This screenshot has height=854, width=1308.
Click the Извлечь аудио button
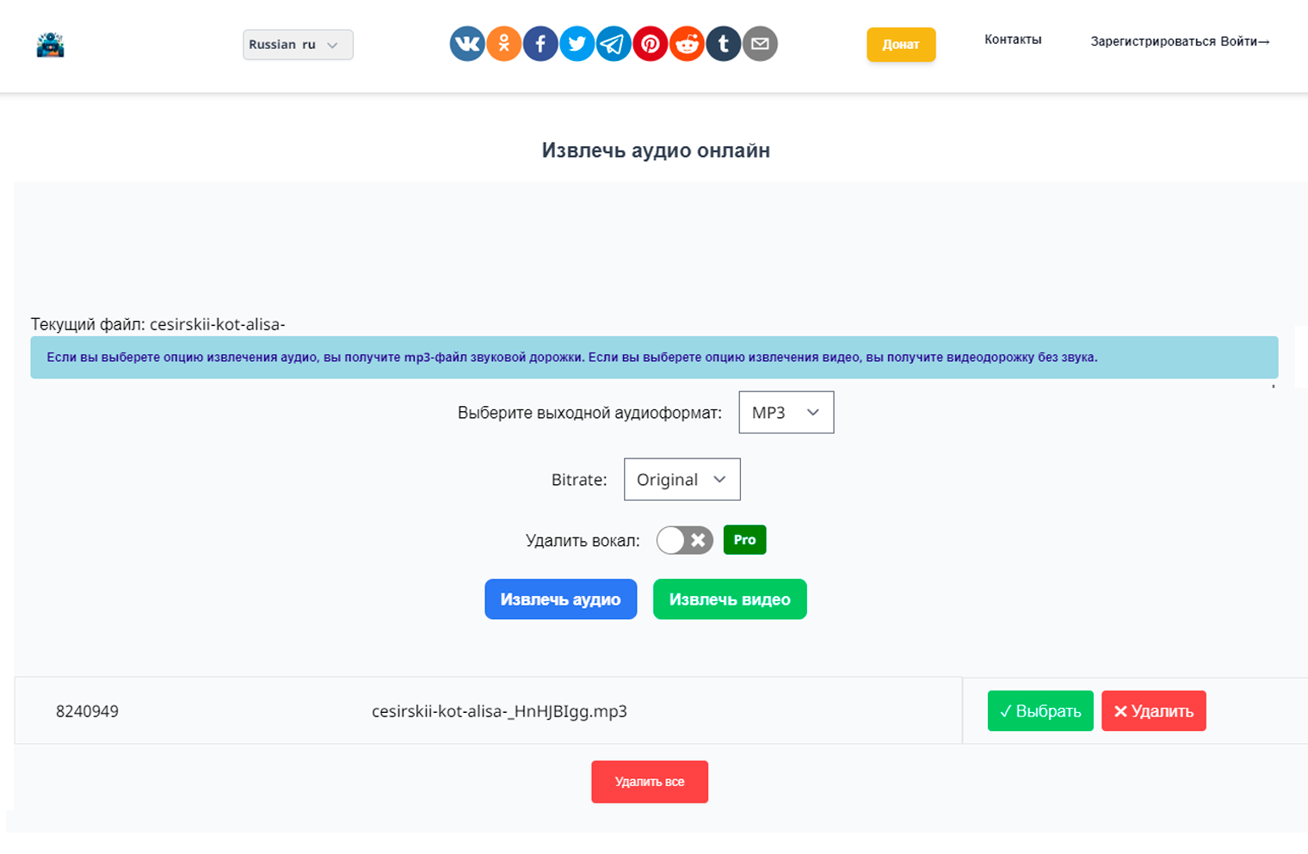561,599
